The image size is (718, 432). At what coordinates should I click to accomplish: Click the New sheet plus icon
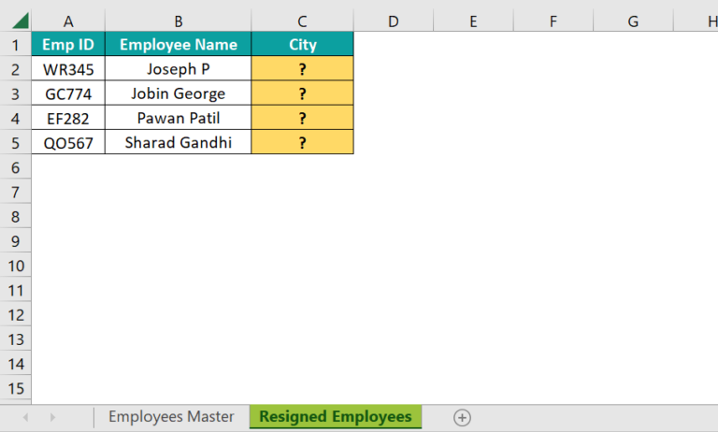click(x=462, y=417)
